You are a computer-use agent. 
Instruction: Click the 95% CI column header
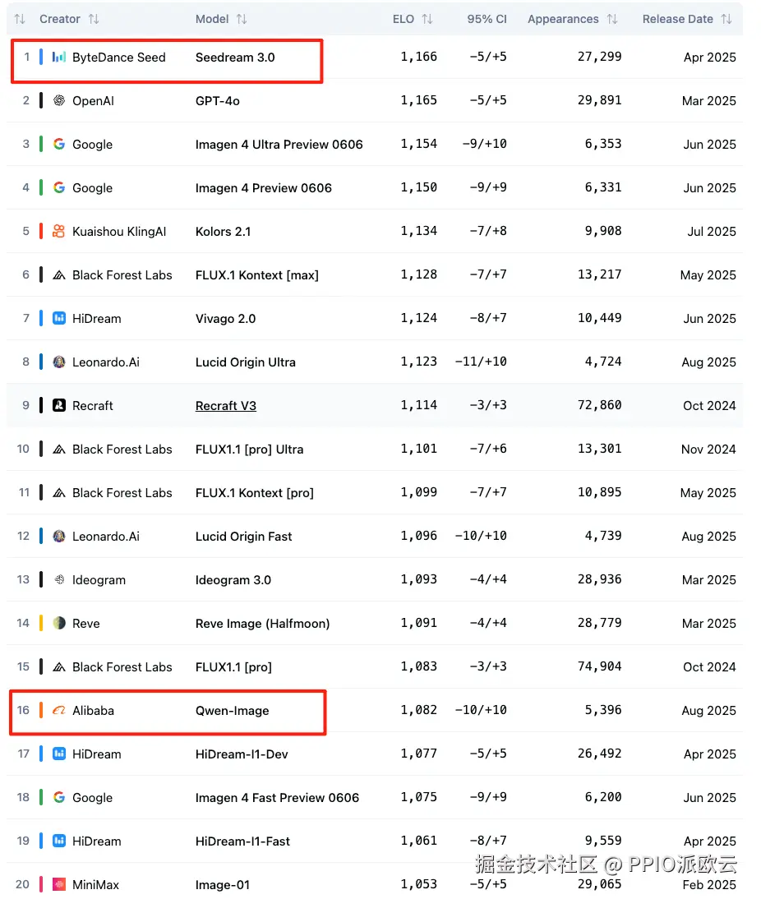pos(487,19)
